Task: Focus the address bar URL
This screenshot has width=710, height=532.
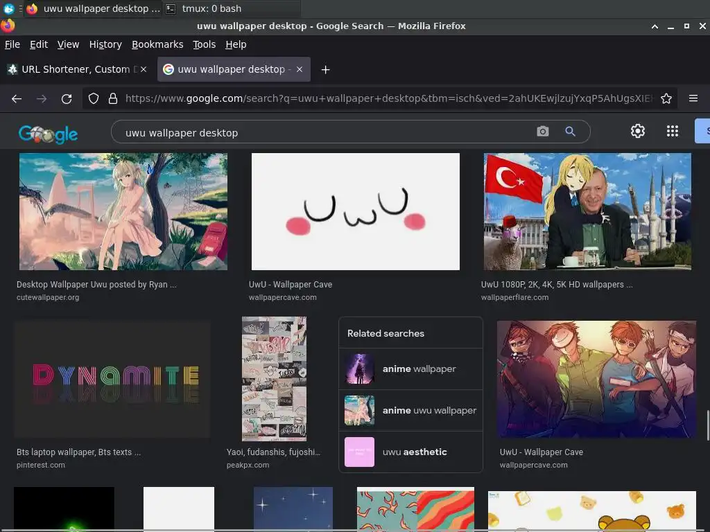Action: click(x=388, y=98)
